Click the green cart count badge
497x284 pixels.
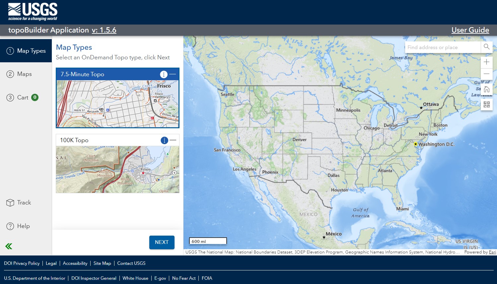point(35,97)
